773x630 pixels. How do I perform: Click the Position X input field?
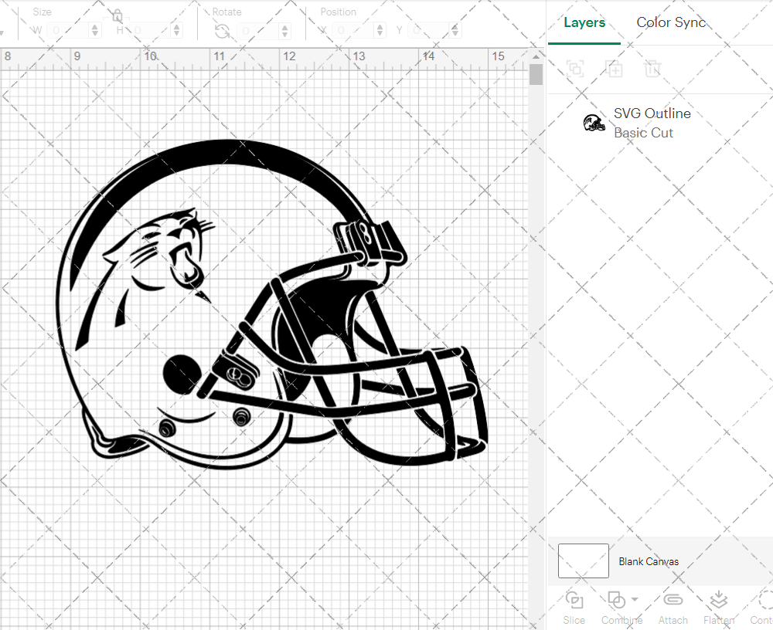(353, 31)
